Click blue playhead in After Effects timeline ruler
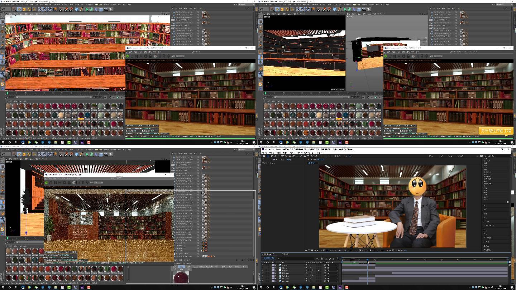 click(367, 260)
